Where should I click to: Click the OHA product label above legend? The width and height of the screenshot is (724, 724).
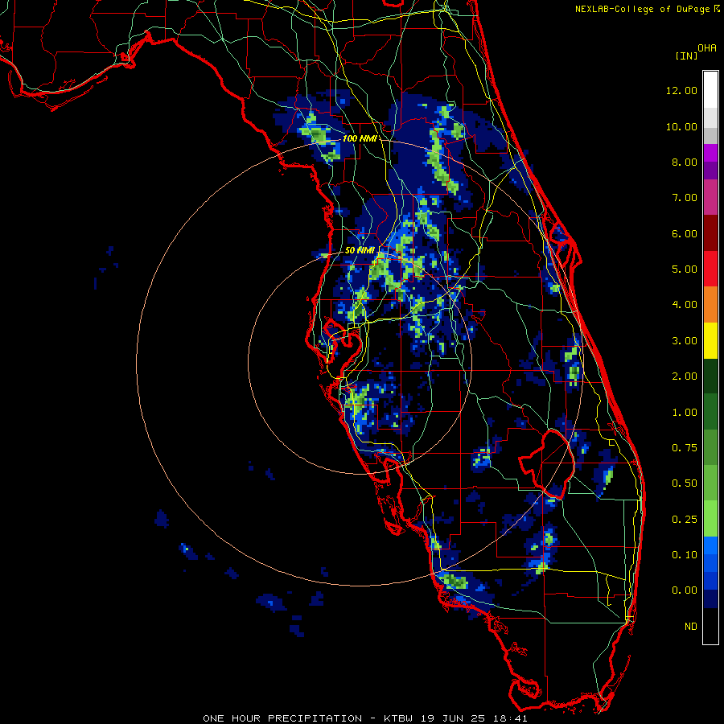(x=707, y=48)
